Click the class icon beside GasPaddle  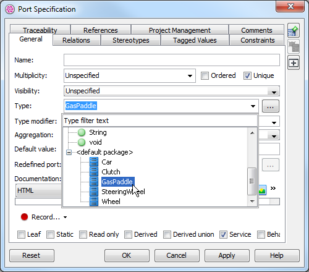pos(94,182)
